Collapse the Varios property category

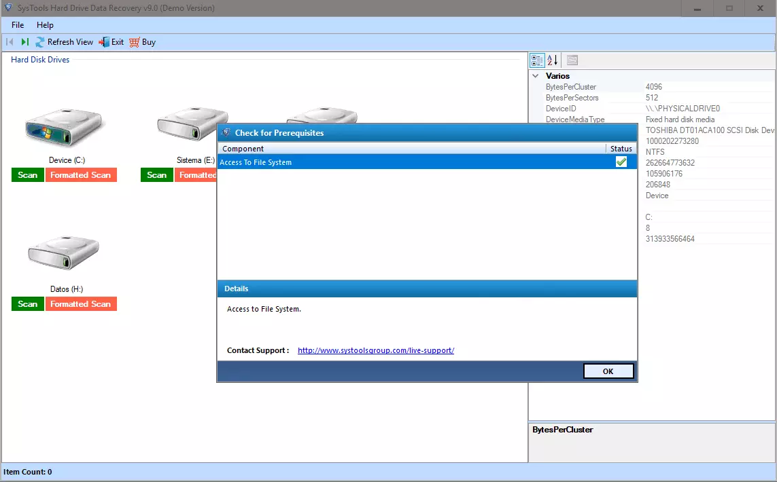click(536, 76)
